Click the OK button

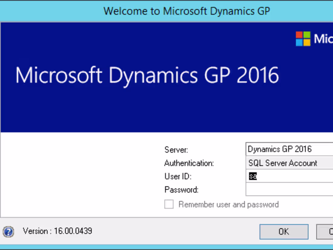(x=284, y=232)
